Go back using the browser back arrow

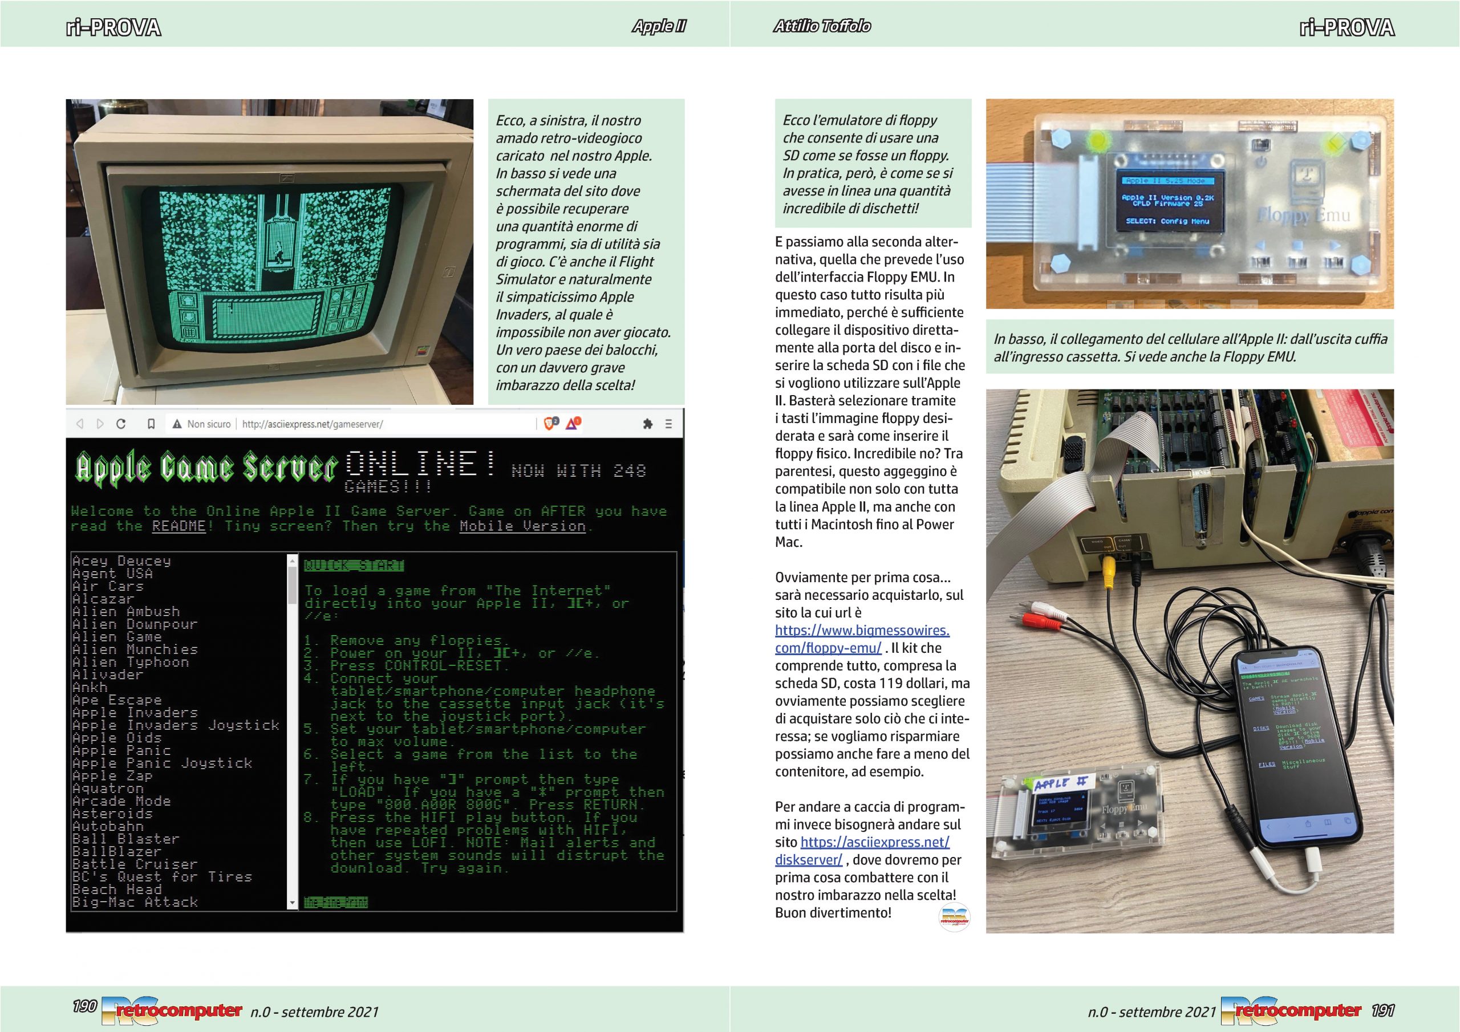79,424
